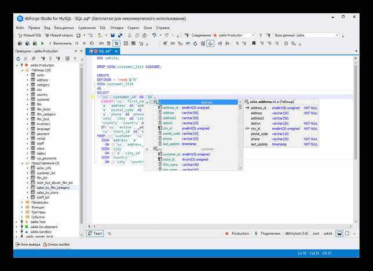The height and width of the screenshot is (271, 373).
Task: Click the New Connection plug icon in the explorer
Action: tap(43, 58)
